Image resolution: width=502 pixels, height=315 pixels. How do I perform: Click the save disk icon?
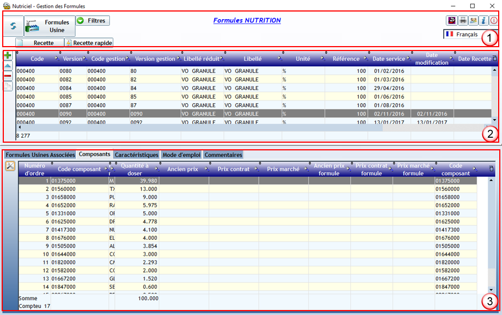[x=451, y=20]
